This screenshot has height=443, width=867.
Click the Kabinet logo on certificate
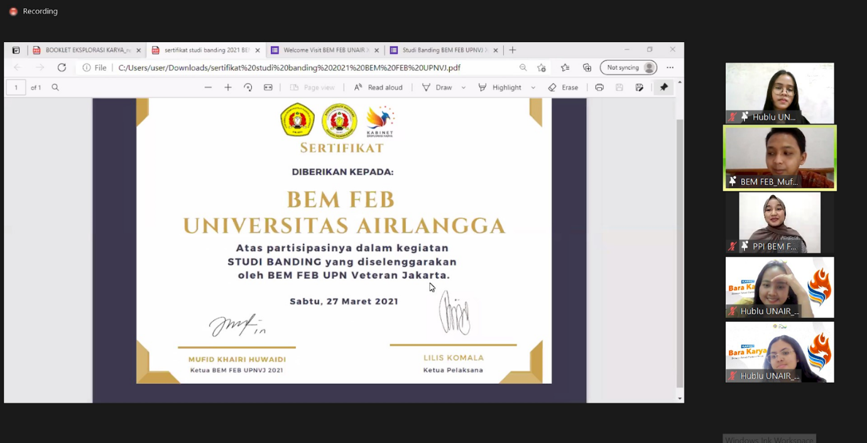coord(380,122)
